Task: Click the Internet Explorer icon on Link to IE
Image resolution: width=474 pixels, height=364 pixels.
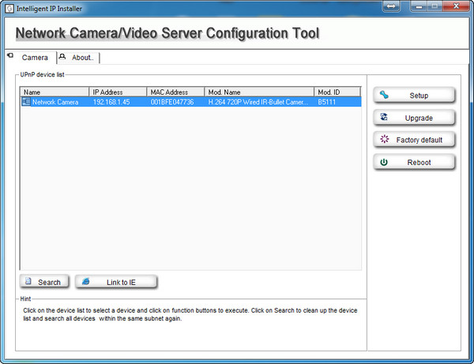Action: pyautogui.click(x=86, y=282)
